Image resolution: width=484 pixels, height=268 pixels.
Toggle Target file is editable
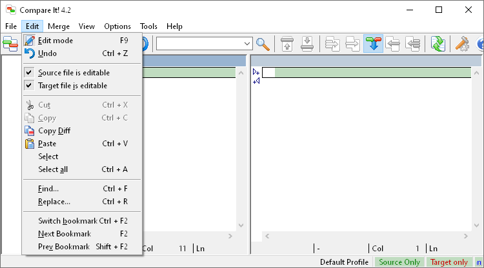click(82, 86)
